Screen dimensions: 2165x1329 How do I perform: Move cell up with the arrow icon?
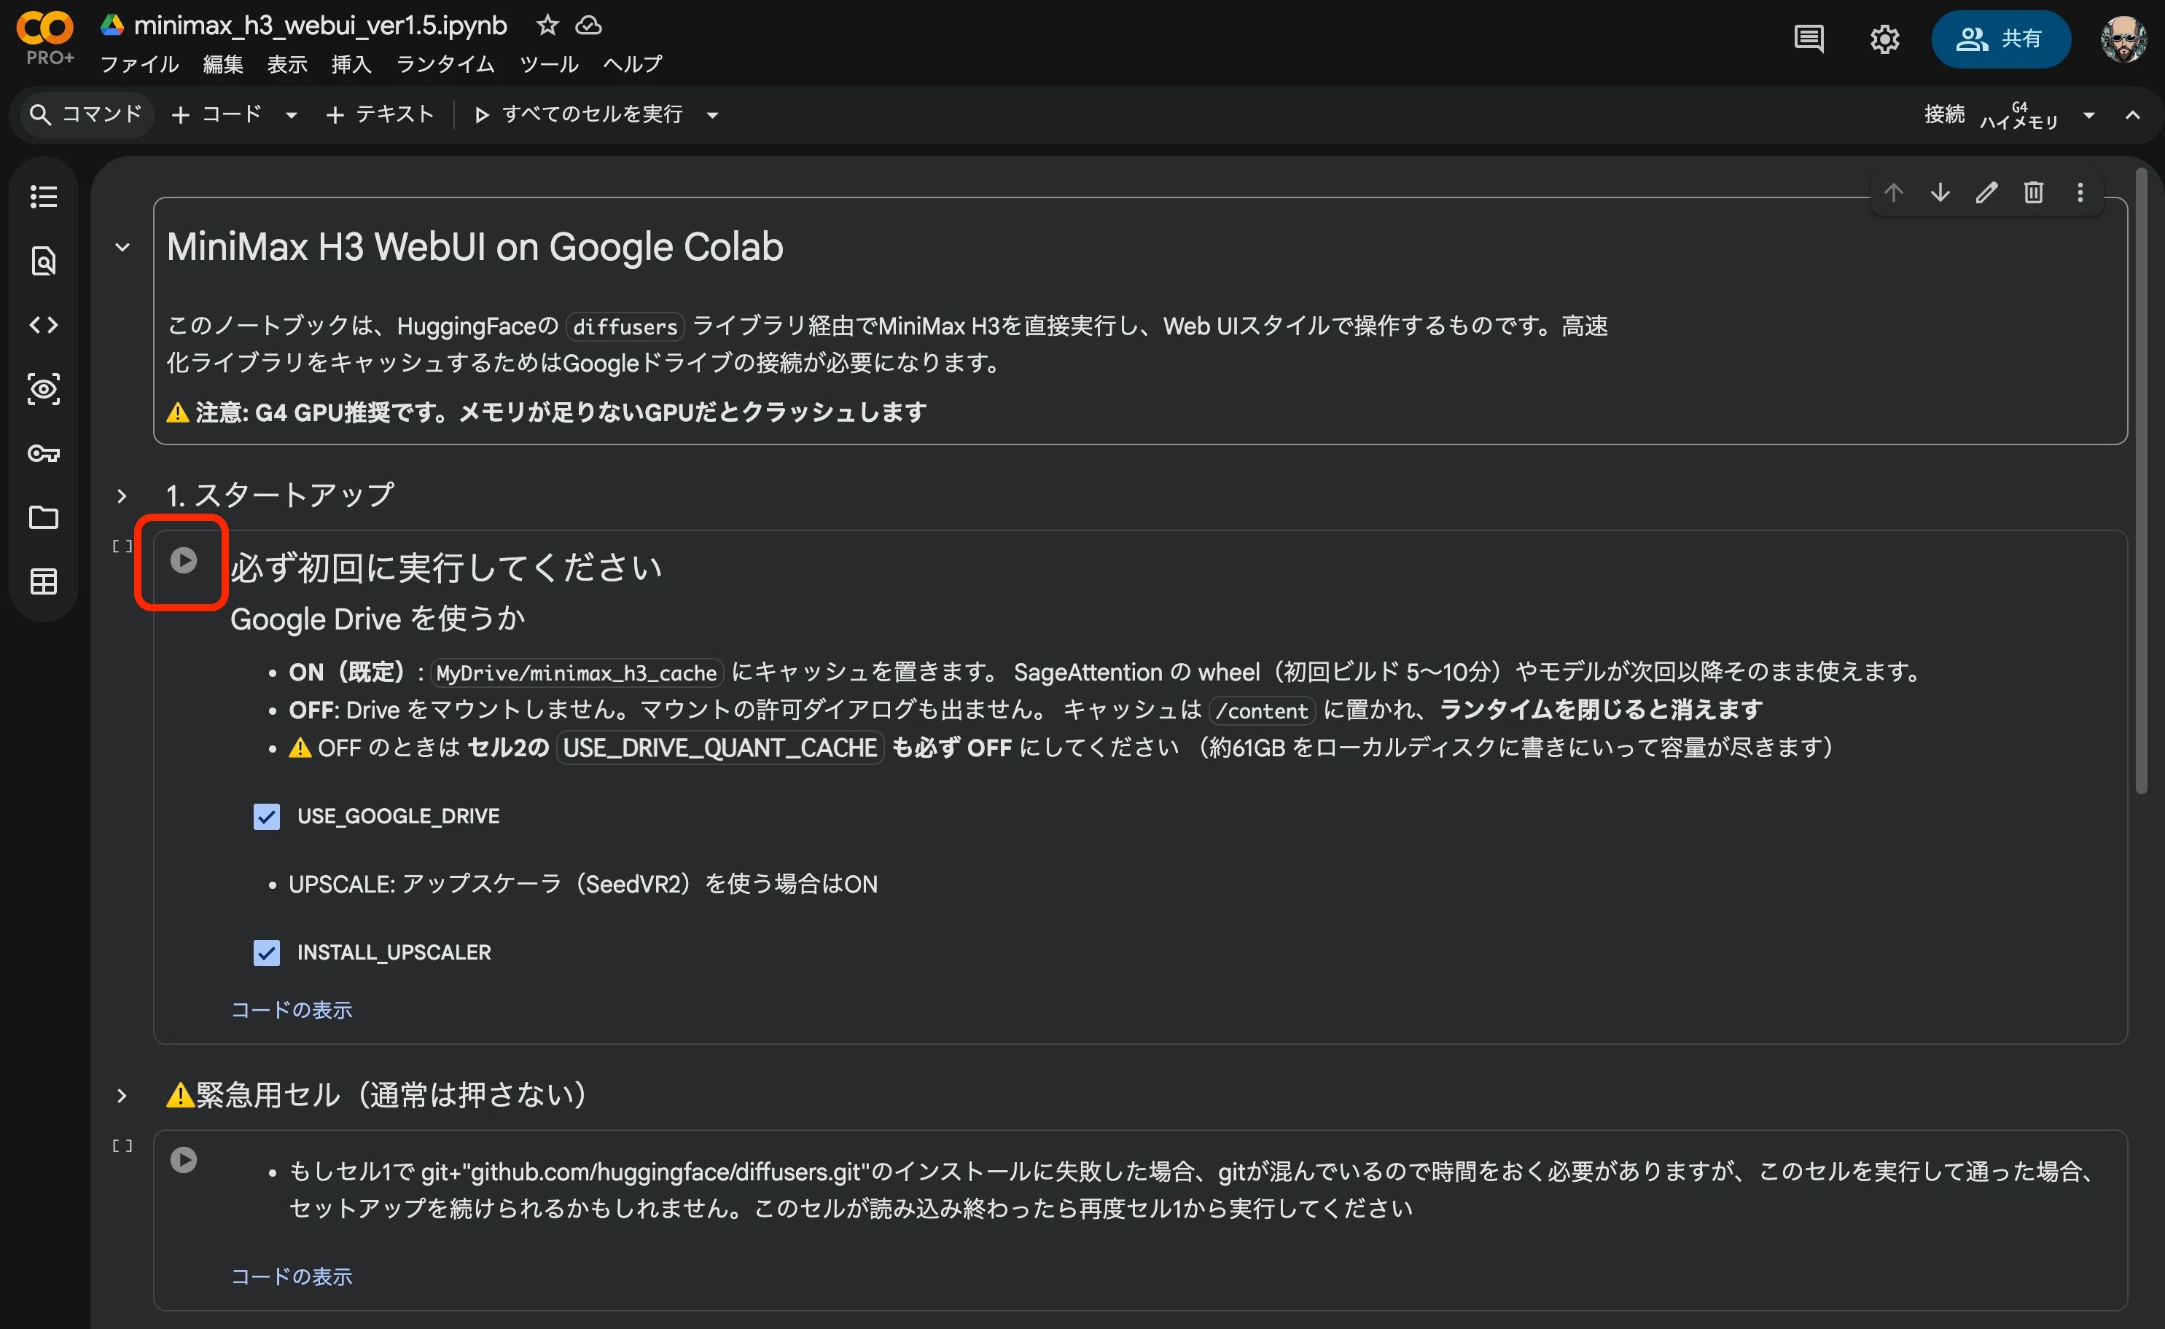coord(1893,192)
